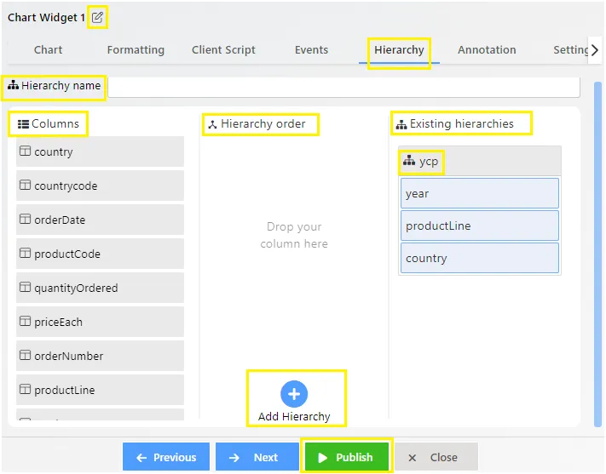
Task: Open the Annotation tab
Action: [487, 50]
